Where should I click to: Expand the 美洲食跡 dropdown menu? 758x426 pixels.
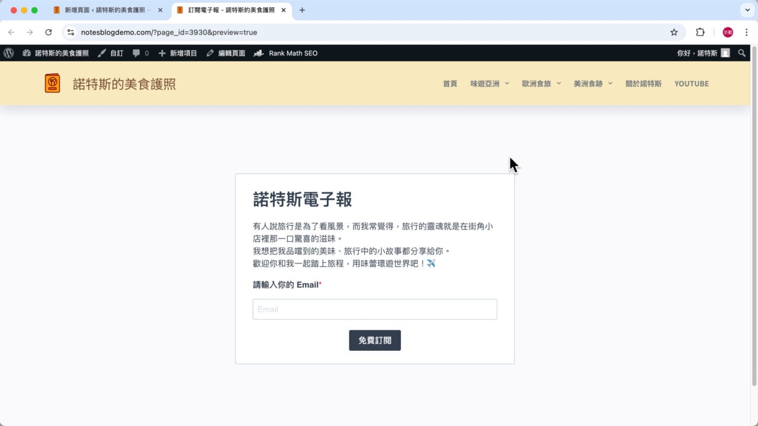pyautogui.click(x=611, y=83)
